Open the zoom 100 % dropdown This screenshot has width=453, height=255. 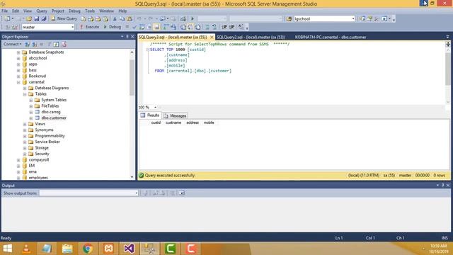[156, 107]
